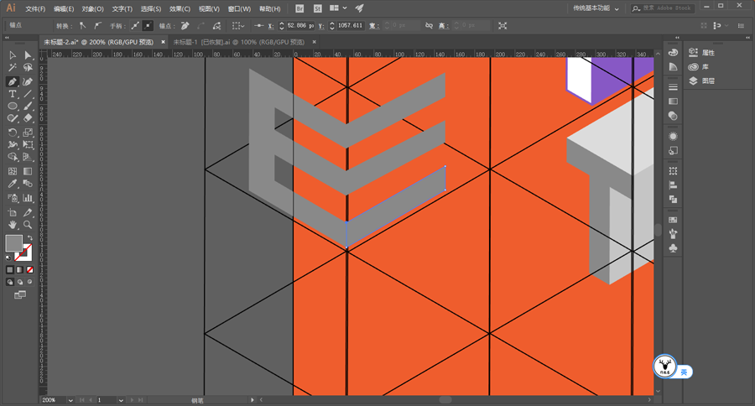Viewport: 755px width, 406px height.
Task: Select the Scale tool
Action: coord(28,133)
